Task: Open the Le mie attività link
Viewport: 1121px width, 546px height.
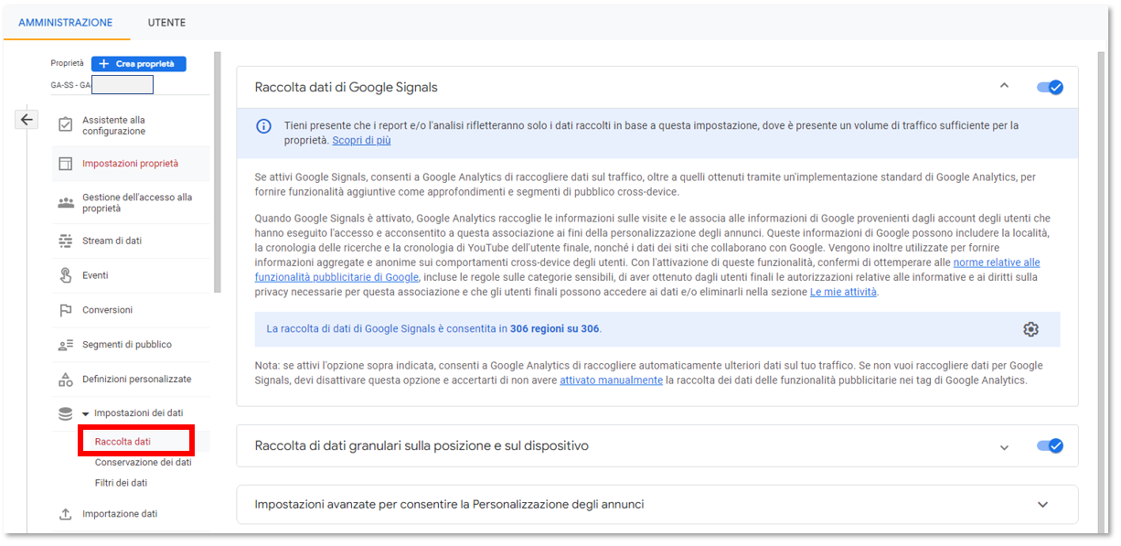Action: (x=843, y=292)
